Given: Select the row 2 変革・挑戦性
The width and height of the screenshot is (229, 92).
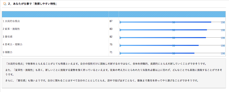Looking at the screenshot, I should 114,29.
